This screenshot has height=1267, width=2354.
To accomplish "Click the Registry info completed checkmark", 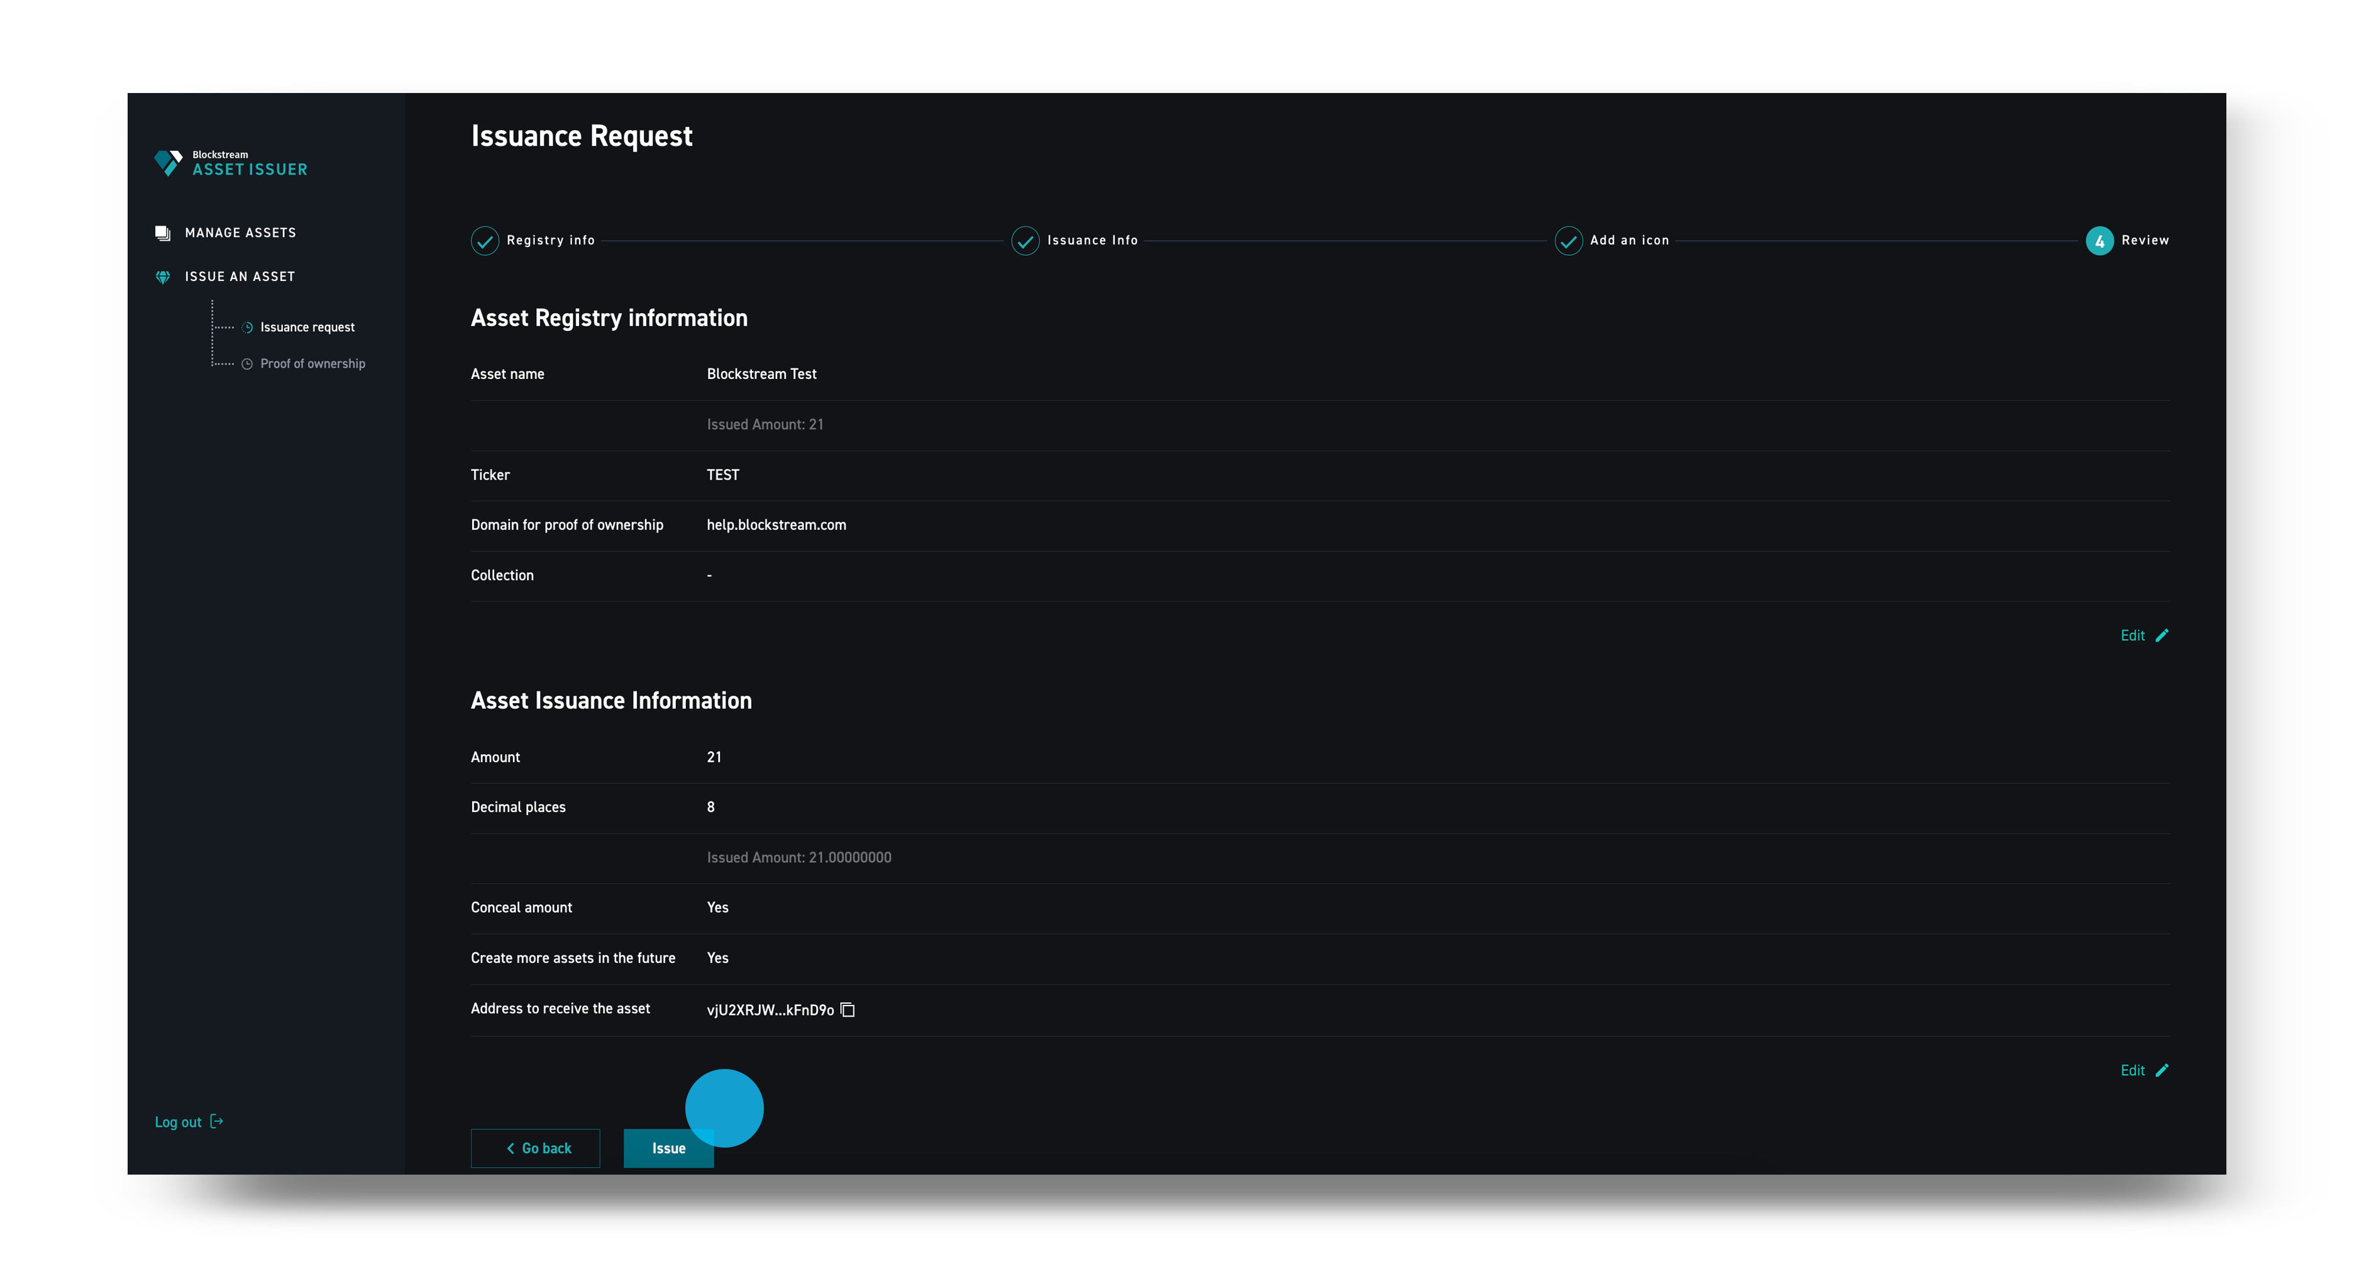I will 484,240.
